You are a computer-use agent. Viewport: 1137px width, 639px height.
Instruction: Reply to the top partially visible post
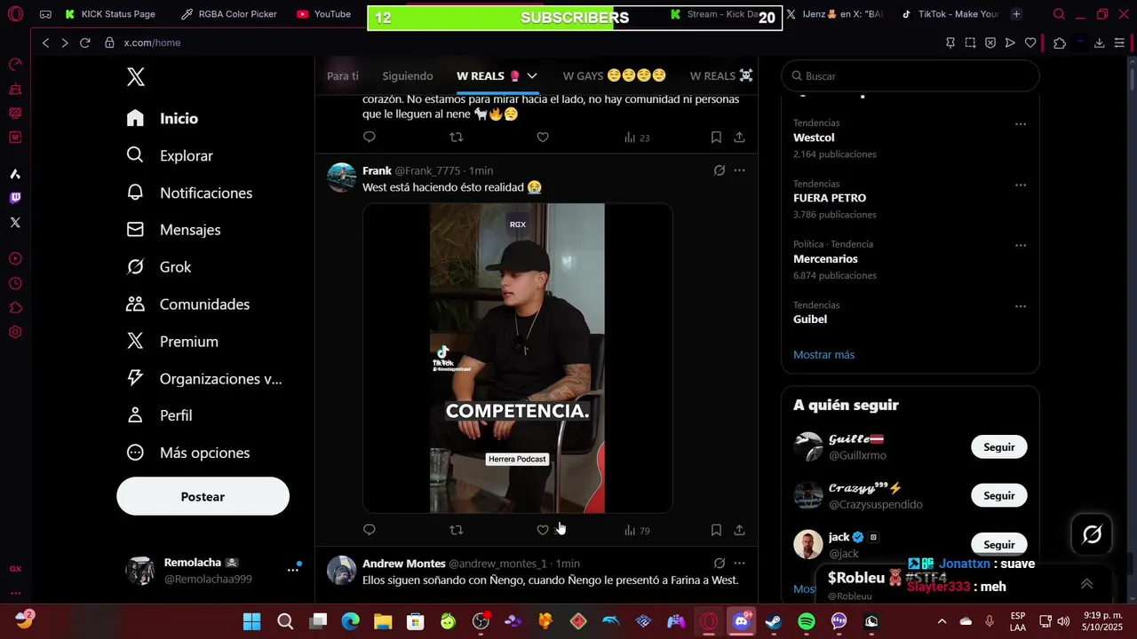coord(370,137)
